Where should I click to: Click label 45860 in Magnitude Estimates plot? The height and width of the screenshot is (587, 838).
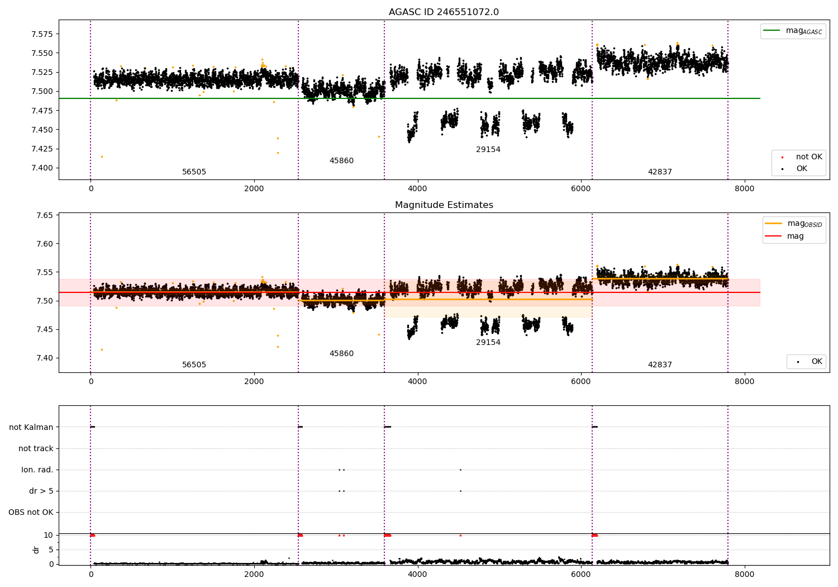pyautogui.click(x=341, y=354)
